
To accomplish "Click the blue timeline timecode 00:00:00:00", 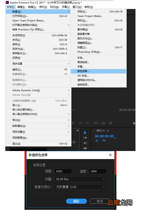I will pyautogui.click(x=104, y=136).
